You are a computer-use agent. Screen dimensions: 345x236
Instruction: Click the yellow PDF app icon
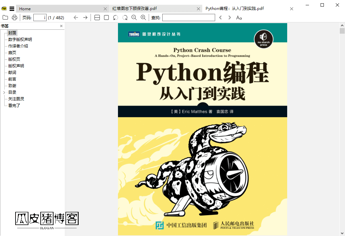[x=4, y=9]
